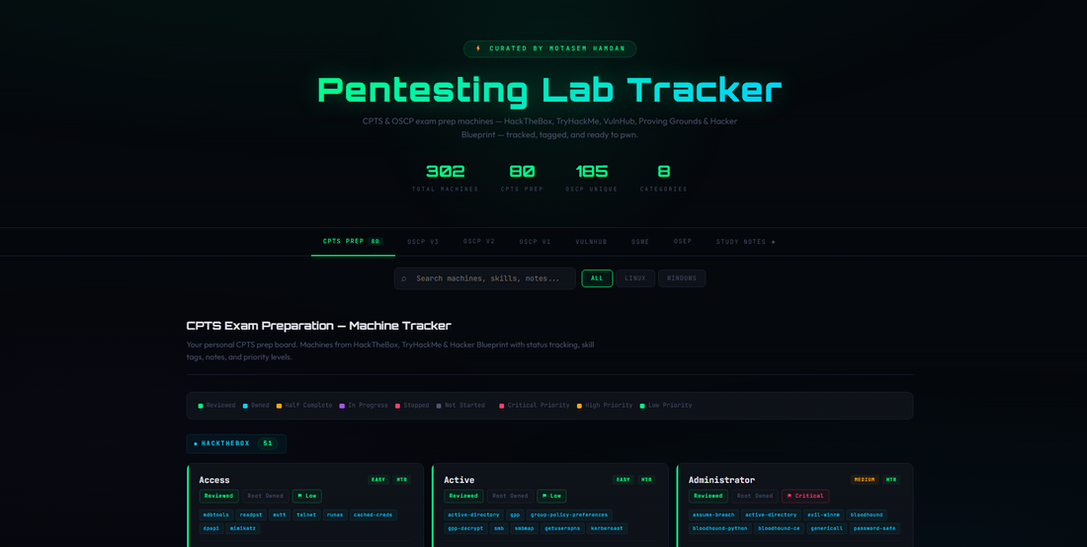Click the genericall skill tag
The height and width of the screenshot is (547, 1087).
click(826, 528)
